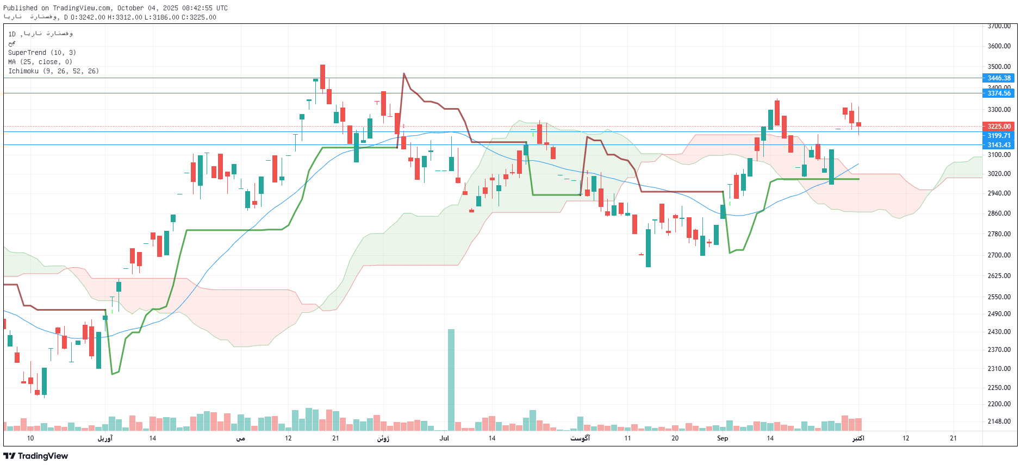Click the 3374.56 blue price label

click(x=999, y=93)
